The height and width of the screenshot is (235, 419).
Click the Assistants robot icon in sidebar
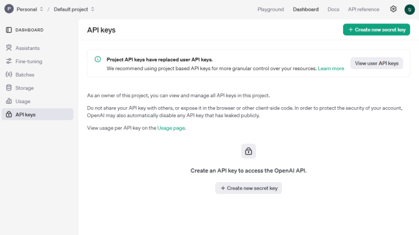[x=9, y=48]
